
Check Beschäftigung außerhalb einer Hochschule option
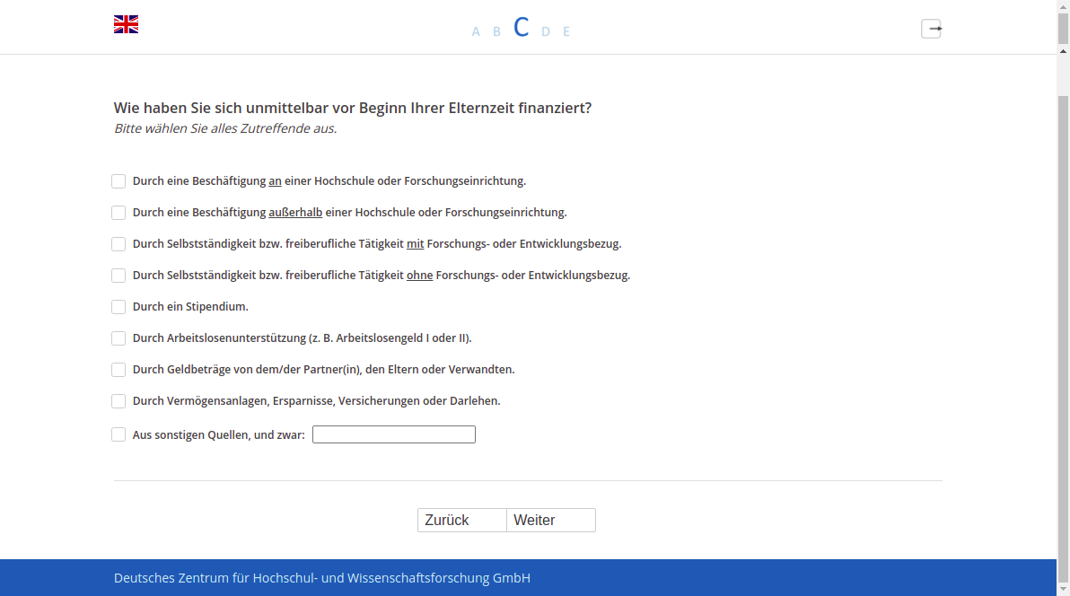click(x=118, y=213)
